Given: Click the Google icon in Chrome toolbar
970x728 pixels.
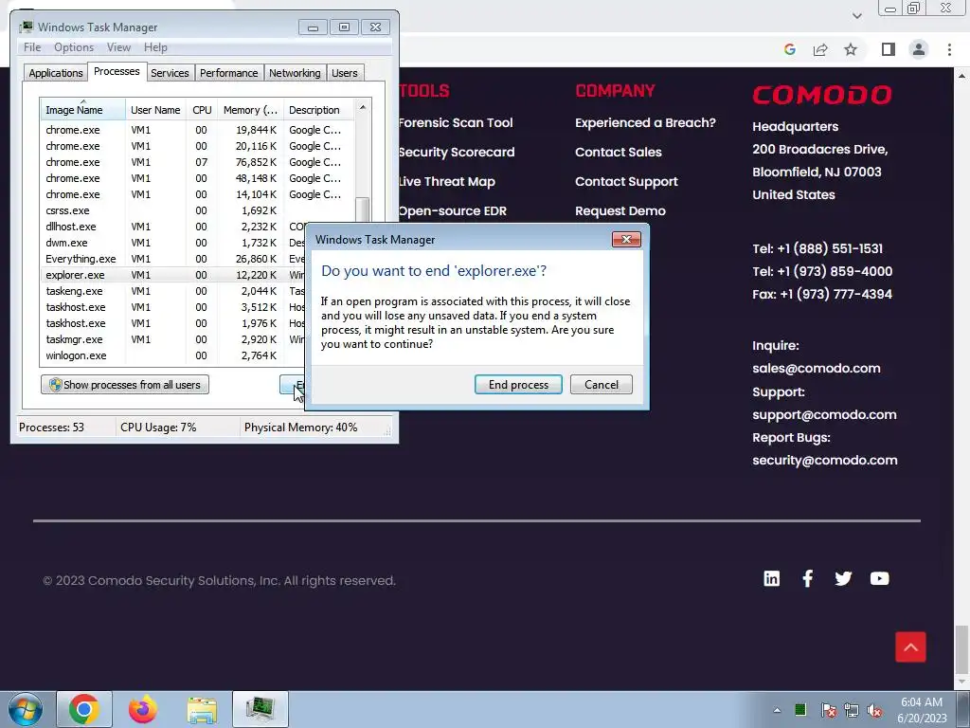Looking at the screenshot, I should click(789, 49).
